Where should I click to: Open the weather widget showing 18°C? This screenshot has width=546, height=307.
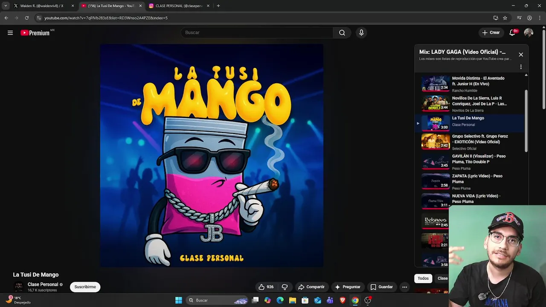[19, 300]
